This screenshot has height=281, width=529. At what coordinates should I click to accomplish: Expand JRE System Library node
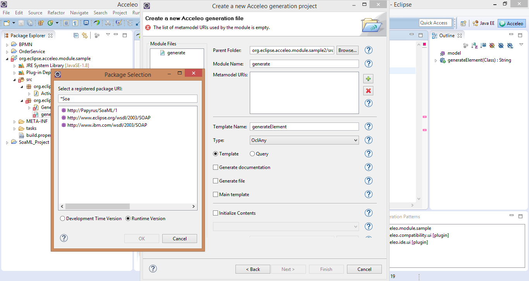click(14, 66)
